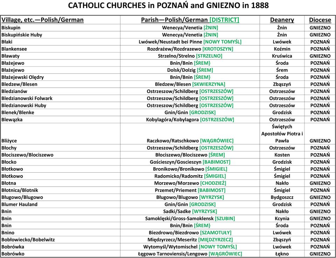
Task: Click 'Samoklęski/Gross-Samoklensk [SZUBIN]' parish cell
Action: tap(190, 218)
